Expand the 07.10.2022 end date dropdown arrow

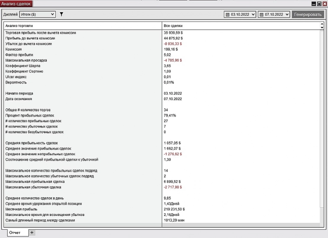[286, 15]
